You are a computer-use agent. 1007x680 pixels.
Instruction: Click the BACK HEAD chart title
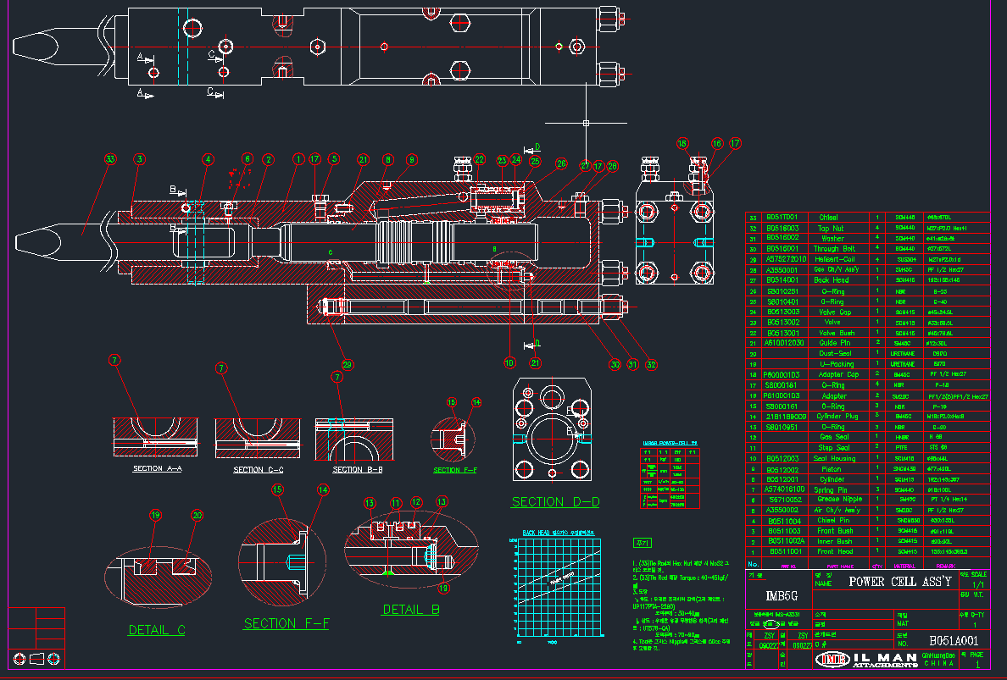tap(558, 533)
